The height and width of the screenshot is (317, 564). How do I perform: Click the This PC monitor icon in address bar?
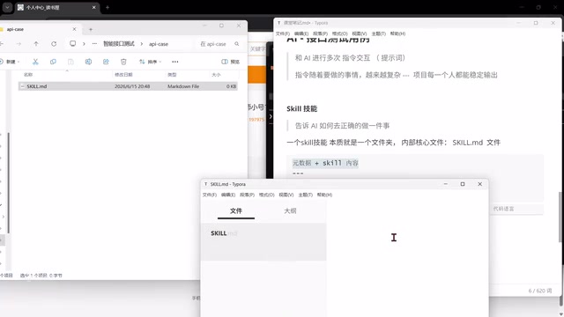[72, 43]
